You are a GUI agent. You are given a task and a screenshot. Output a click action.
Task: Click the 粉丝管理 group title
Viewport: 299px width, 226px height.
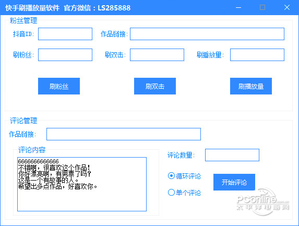(x=23, y=20)
